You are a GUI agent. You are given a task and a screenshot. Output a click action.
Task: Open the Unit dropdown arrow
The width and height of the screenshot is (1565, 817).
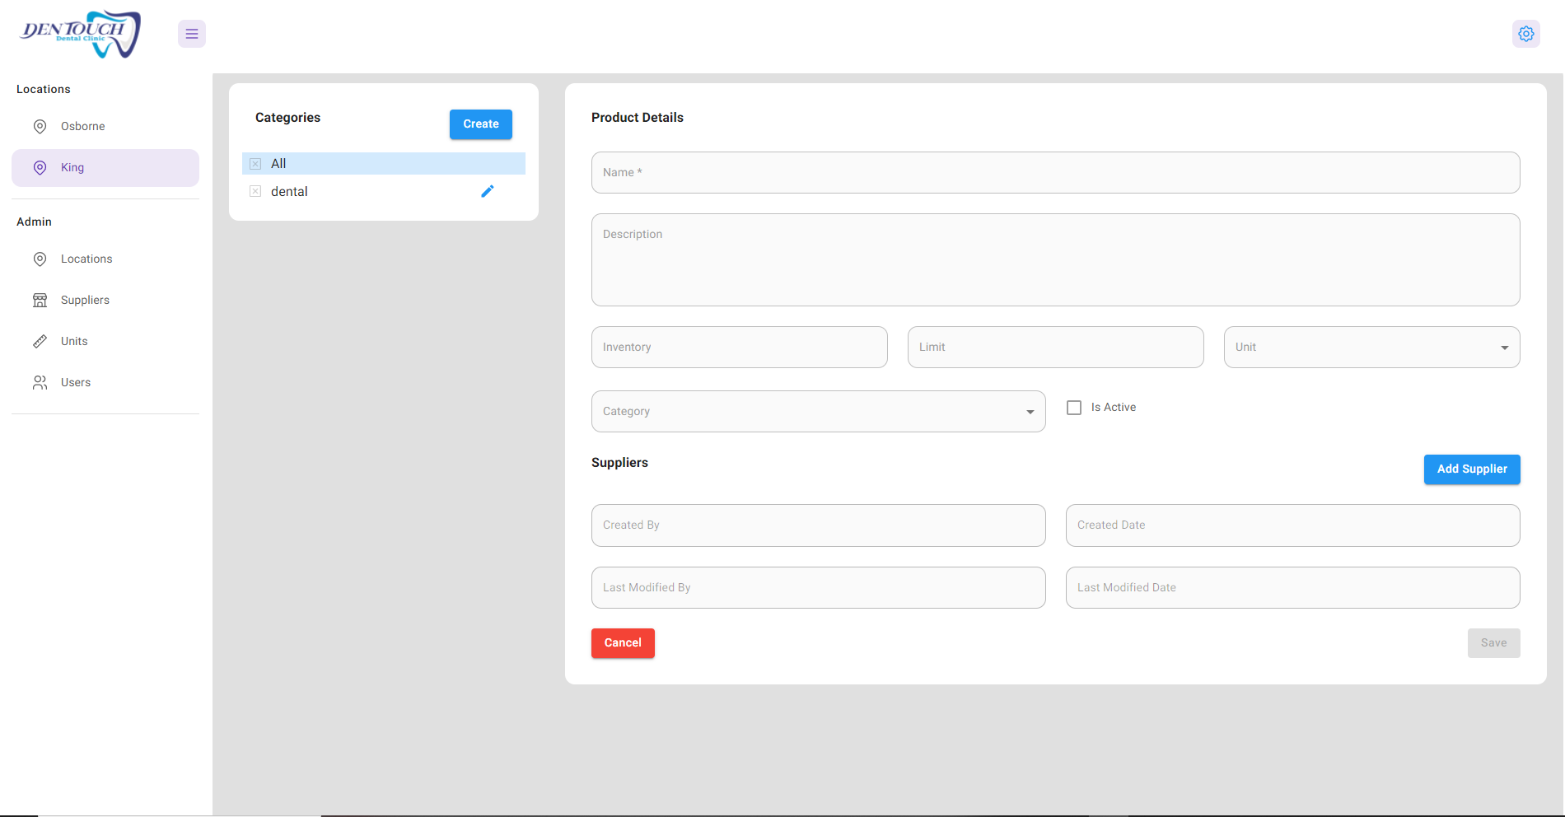(1505, 348)
